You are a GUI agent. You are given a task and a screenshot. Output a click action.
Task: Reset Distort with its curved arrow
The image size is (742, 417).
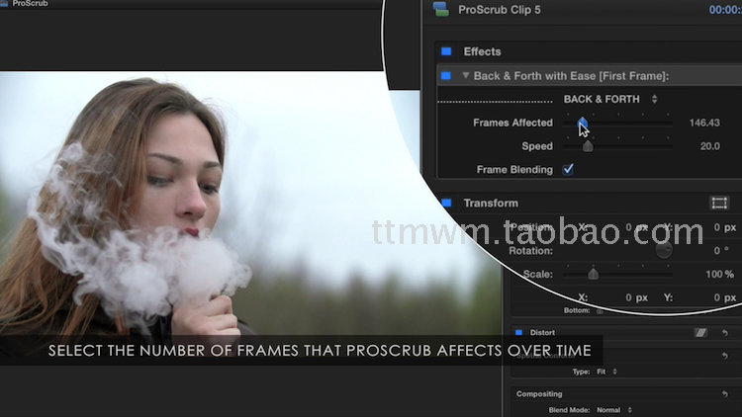click(725, 333)
